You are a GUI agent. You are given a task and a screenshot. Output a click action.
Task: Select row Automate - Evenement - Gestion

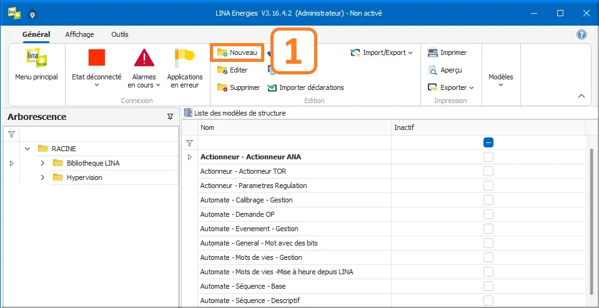click(x=295, y=229)
